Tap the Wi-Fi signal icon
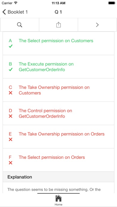Image resolution: width=117 pixels, height=207 pixels. coord(16,3)
